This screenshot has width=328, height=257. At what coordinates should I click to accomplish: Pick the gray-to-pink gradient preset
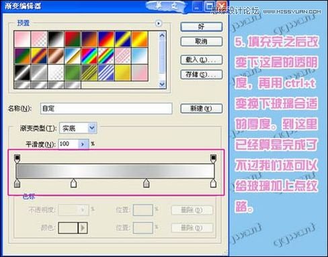coord(140,73)
